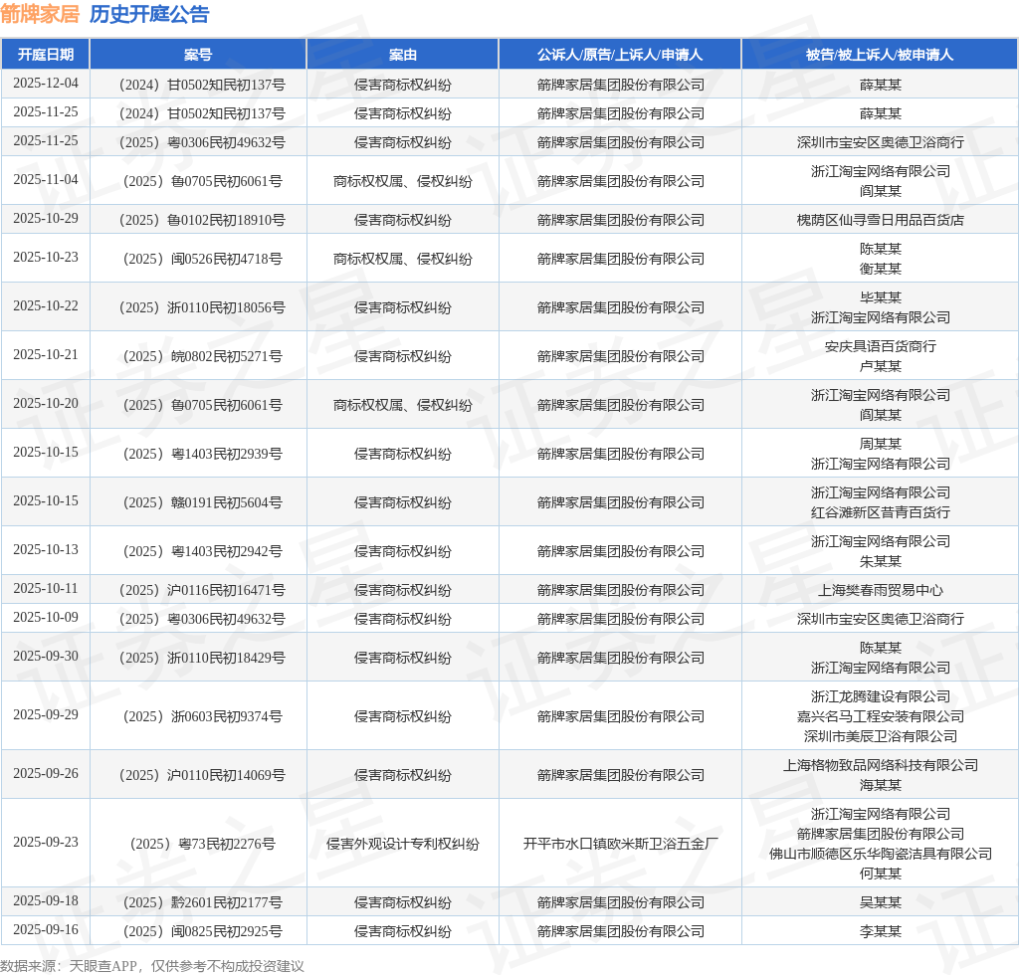Click the 箭牌家居 title text
The image size is (1019, 975).
[x=40, y=14]
